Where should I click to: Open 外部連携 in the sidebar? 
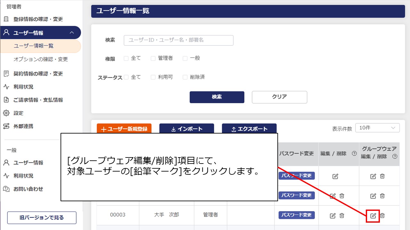[x=23, y=126]
